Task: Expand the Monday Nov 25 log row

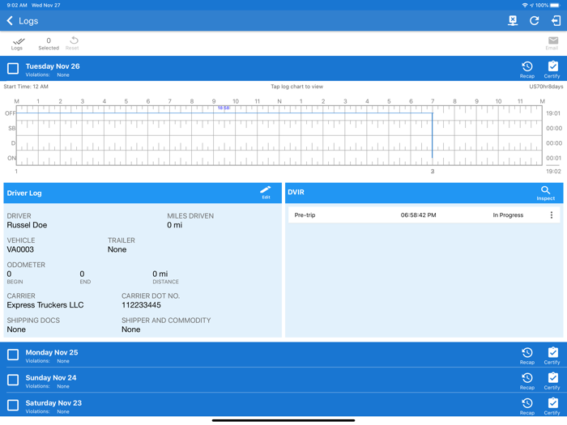Action: click(243, 355)
